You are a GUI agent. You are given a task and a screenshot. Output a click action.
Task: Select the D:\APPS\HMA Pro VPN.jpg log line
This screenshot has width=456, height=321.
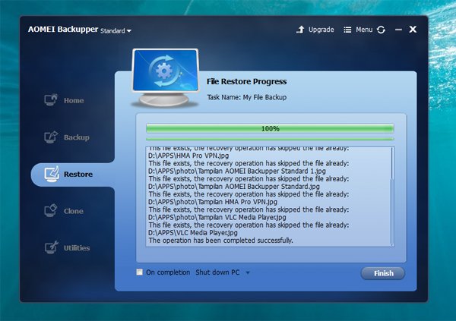coord(188,156)
